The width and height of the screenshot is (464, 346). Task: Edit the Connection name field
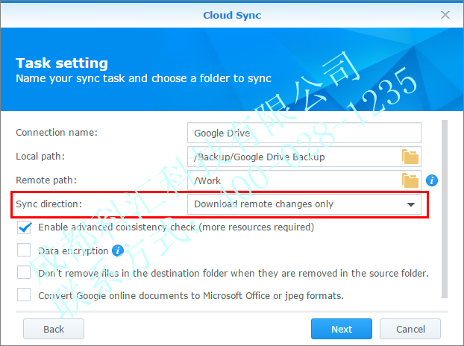304,133
